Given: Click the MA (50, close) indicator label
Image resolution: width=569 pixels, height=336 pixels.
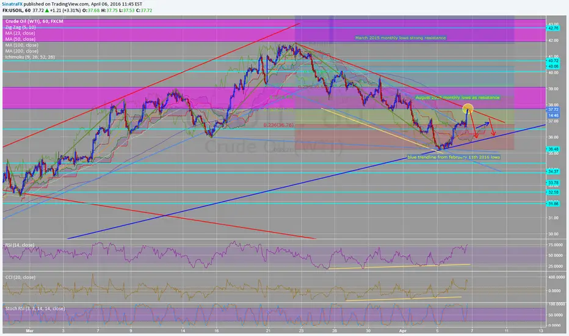Looking at the screenshot, I should (x=20, y=39).
